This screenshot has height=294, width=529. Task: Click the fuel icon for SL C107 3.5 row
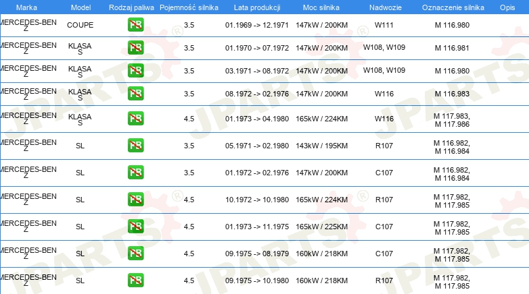pyautogui.click(x=135, y=172)
